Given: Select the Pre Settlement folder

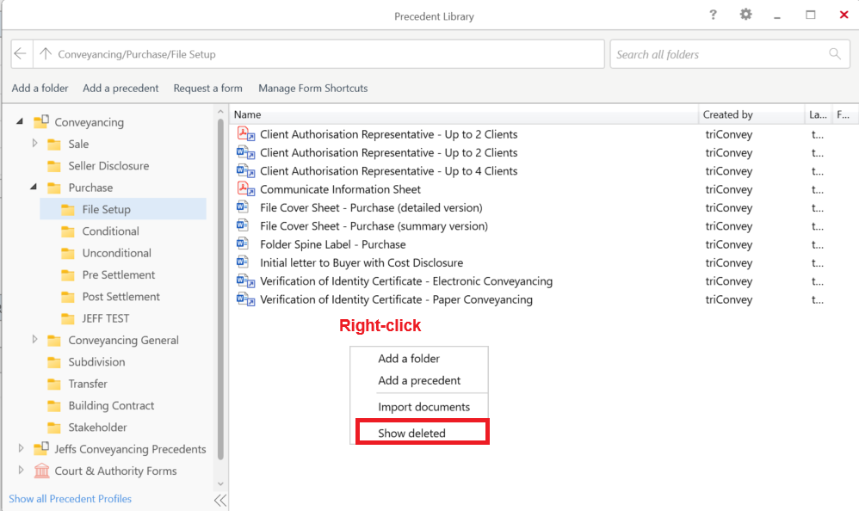Looking at the screenshot, I should point(118,274).
